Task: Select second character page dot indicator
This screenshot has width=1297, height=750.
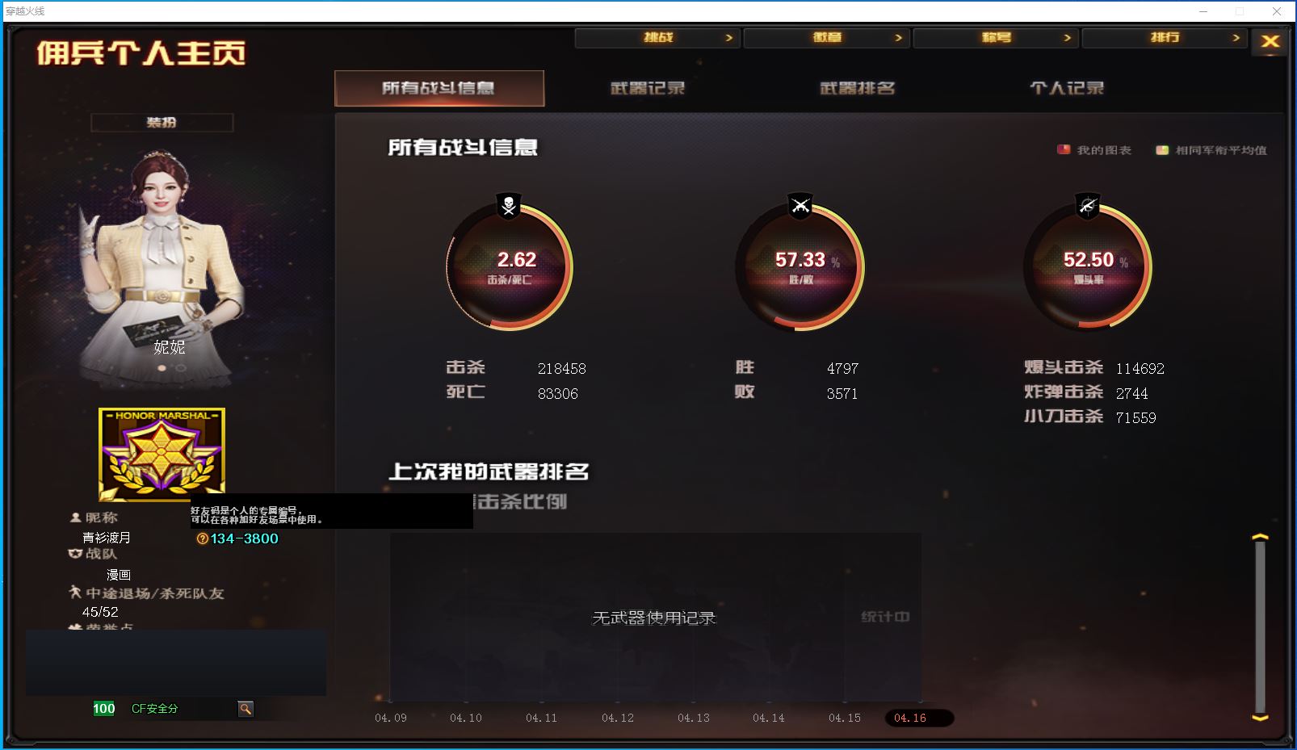Action: (180, 368)
